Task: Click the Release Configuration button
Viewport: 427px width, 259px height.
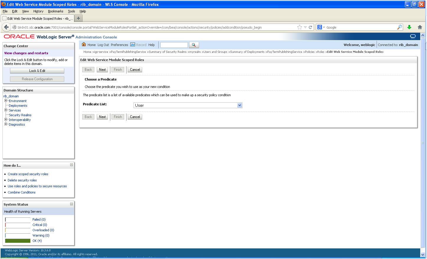Action: (37, 79)
